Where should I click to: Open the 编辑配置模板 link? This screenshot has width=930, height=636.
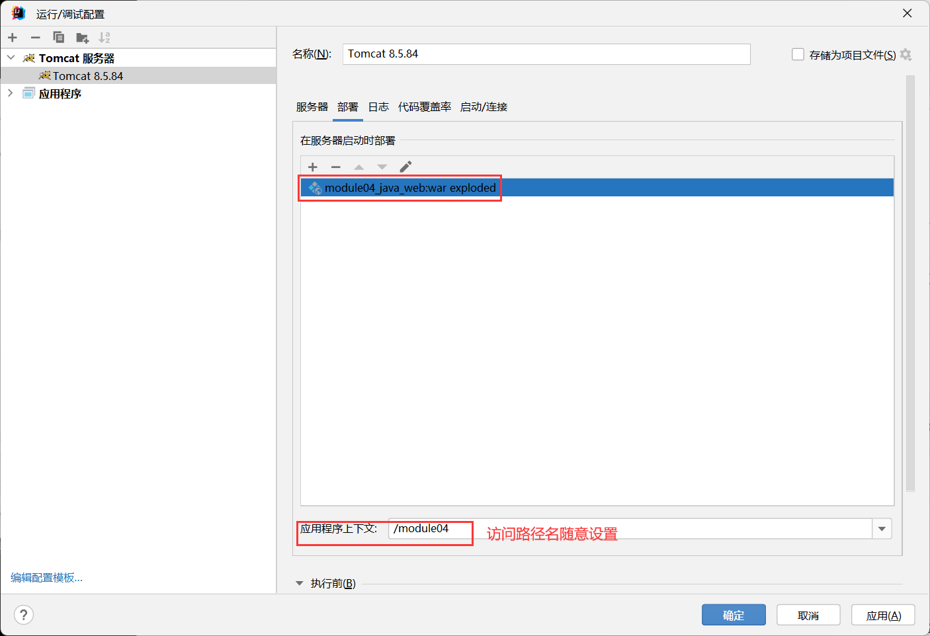click(46, 578)
